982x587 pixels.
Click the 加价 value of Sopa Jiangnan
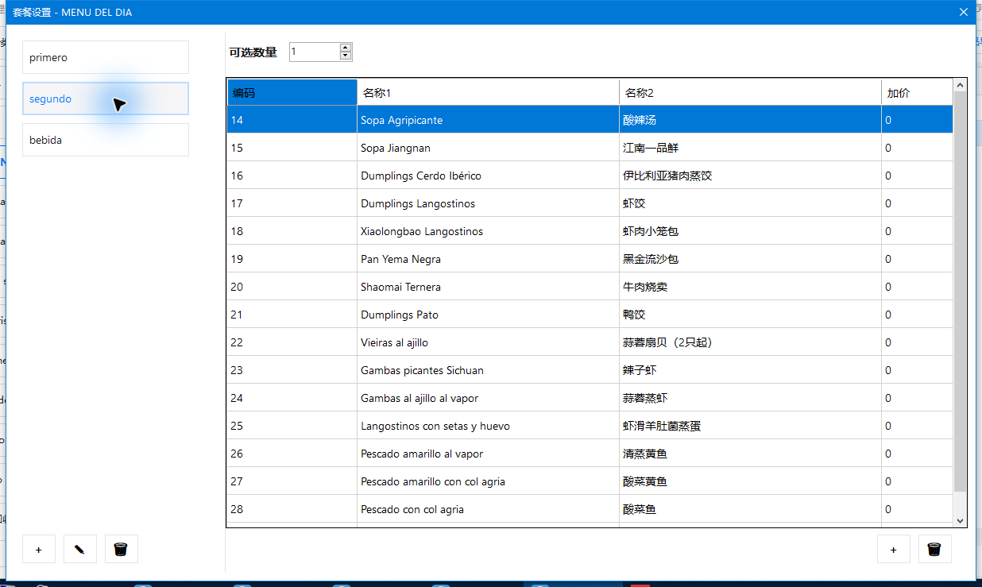[917, 148]
